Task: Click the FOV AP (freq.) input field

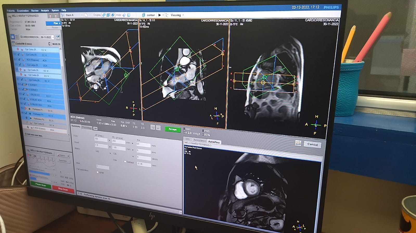Action: point(101,139)
